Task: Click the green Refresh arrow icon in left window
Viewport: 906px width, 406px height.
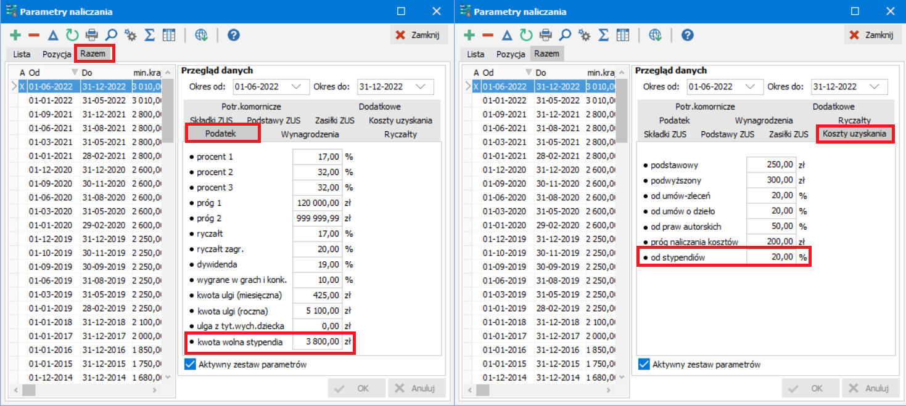Action: click(72, 35)
